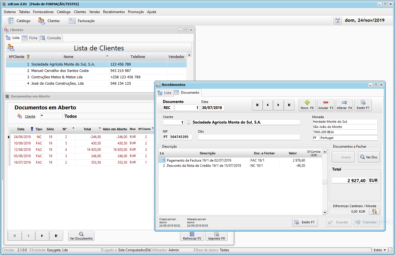Select client José da Costa Construções, Lda

point(96,83)
